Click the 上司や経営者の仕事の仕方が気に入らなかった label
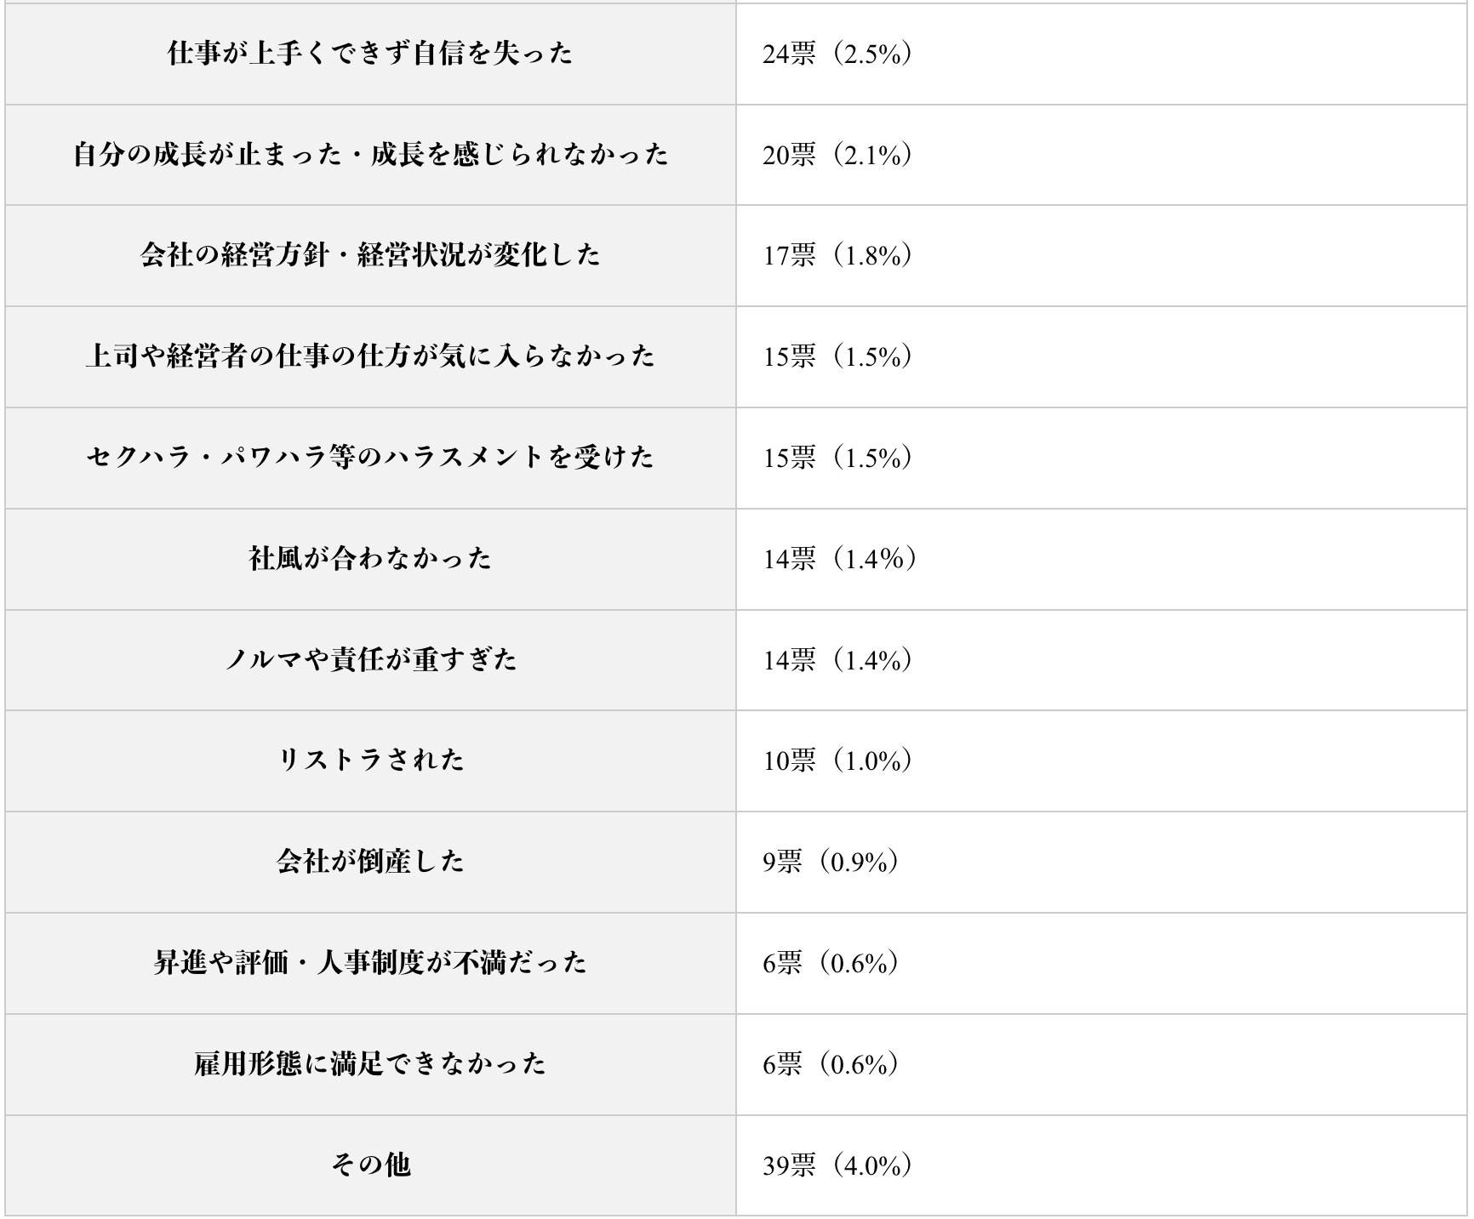 pyautogui.click(x=370, y=356)
